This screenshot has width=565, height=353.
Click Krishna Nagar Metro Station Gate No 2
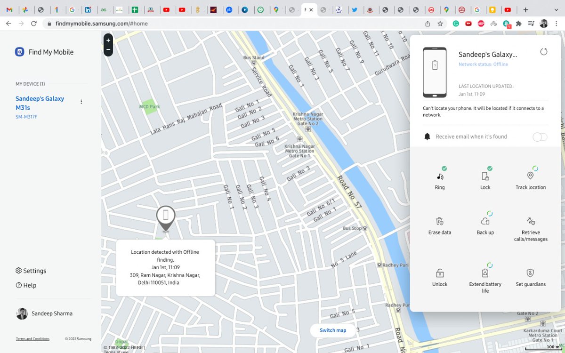(x=307, y=119)
